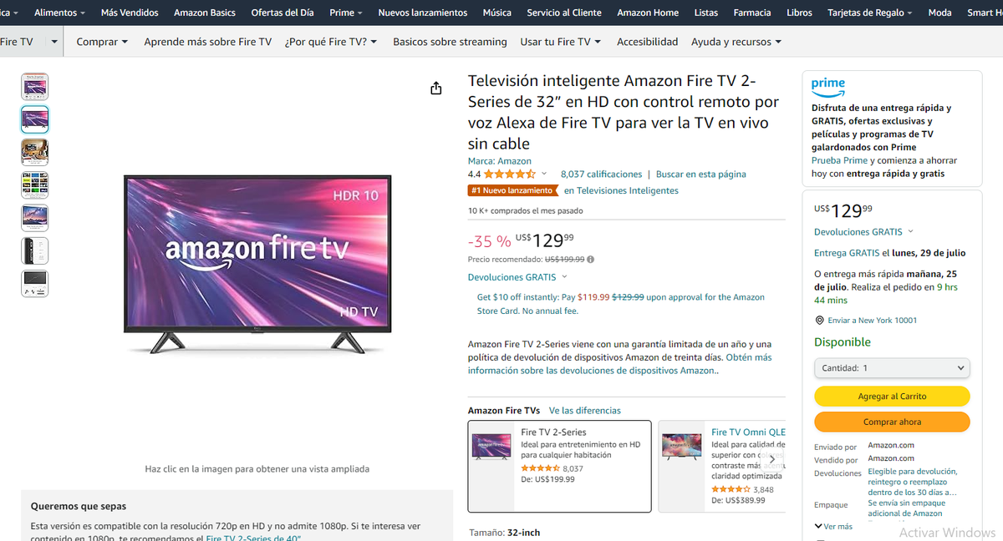Click the Agregar al Carrito button
The height and width of the screenshot is (541, 1003).
[x=891, y=396]
